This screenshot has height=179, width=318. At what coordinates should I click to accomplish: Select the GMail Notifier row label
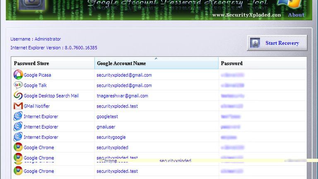(37, 106)
